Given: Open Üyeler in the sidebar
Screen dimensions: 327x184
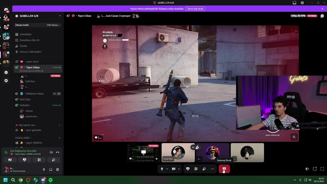Looking at the screenshot, I should (38, 46).
